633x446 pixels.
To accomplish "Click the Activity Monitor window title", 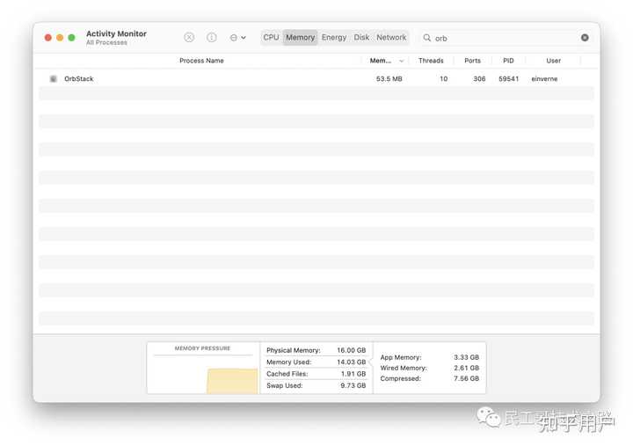I will coord(116,33).
